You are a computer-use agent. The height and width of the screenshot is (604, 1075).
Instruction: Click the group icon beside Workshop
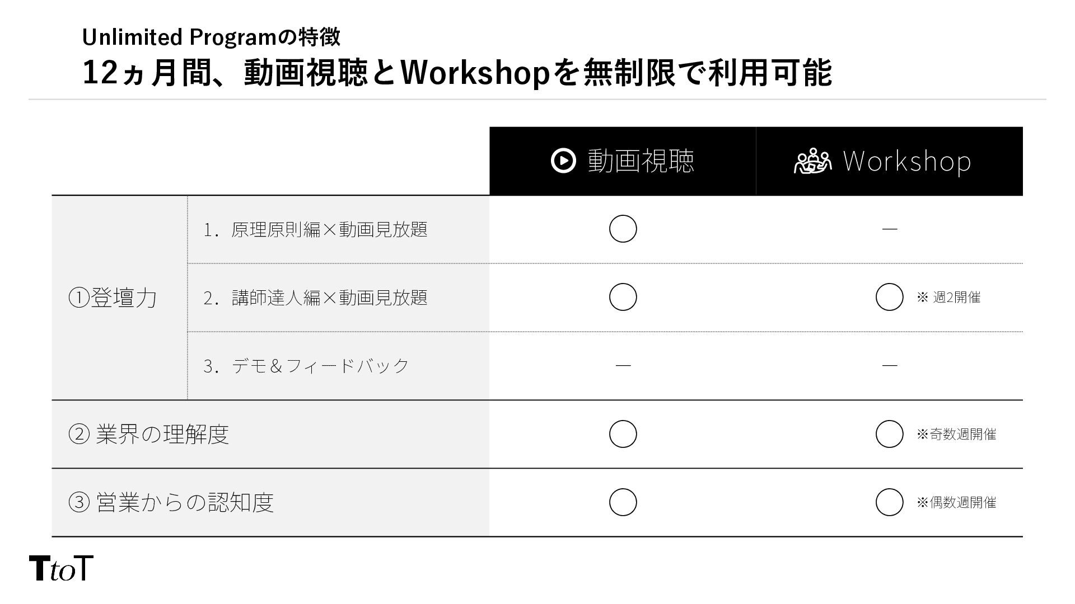click(812, 162)
